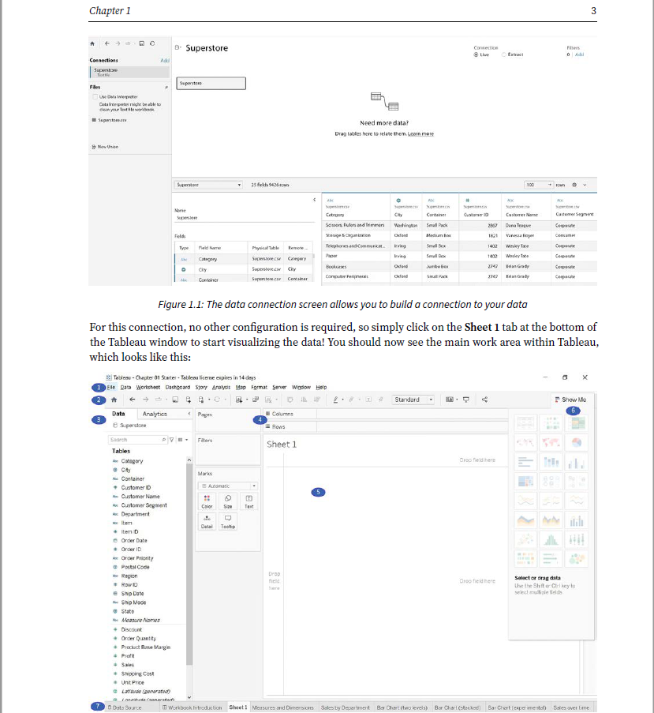Click the Detail button on Marks card
654x713 pixels.
pos(207,522)
